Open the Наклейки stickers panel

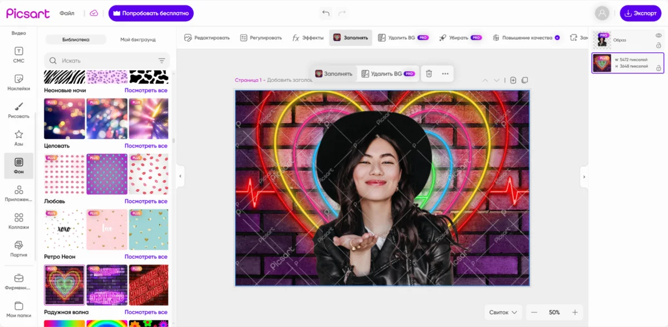click(18, 82)
